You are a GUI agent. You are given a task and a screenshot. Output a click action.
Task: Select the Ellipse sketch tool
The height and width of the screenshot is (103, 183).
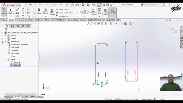28,13
